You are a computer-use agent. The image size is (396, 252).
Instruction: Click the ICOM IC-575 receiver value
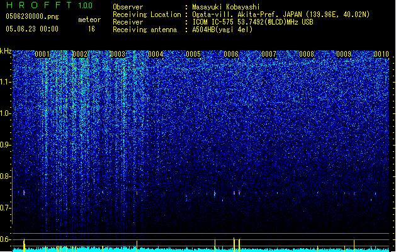pyautogui.click(x=252, y=22)
